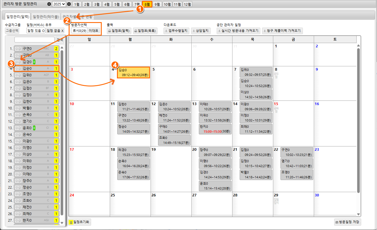Select the 9월 month button

click(157, 4)
